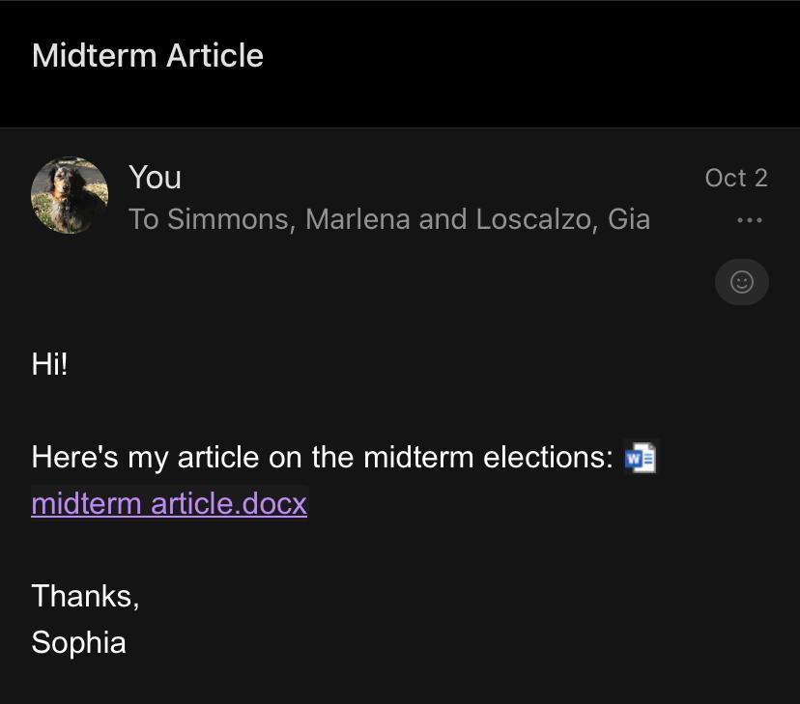Screen dimensions: 800x704
Task: Click the "Hi!" greeting line
Action: (49, 364)
